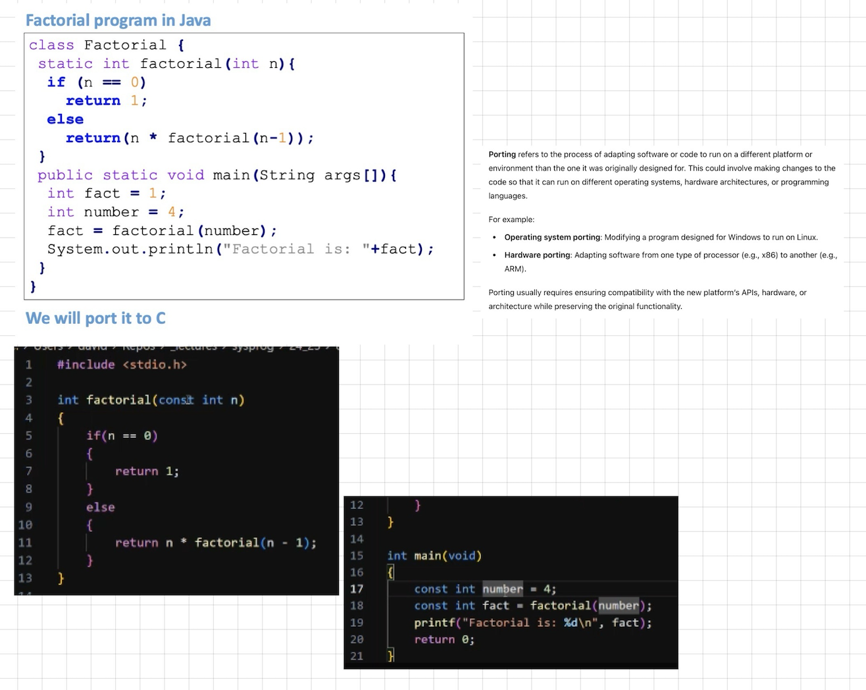Viewport: 866px width, 690px height.
Task: Click the bold word "Porting" starting the definition
Action: point(502,155)
